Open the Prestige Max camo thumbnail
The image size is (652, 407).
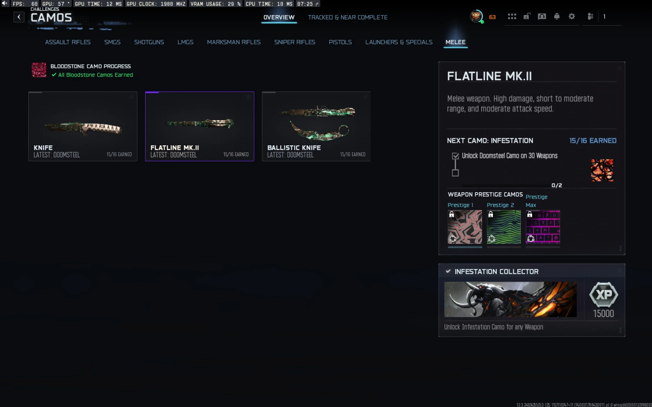coord(543,227)
